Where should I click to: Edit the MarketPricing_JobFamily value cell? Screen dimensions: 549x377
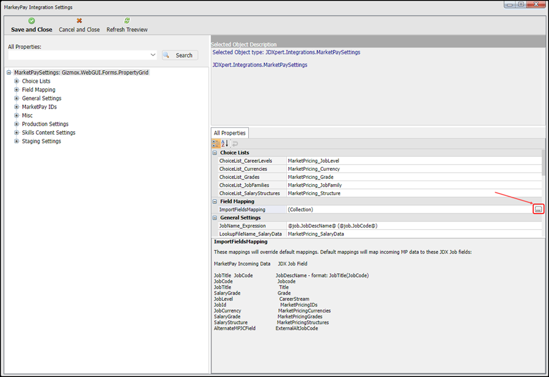tap(414, 185)
